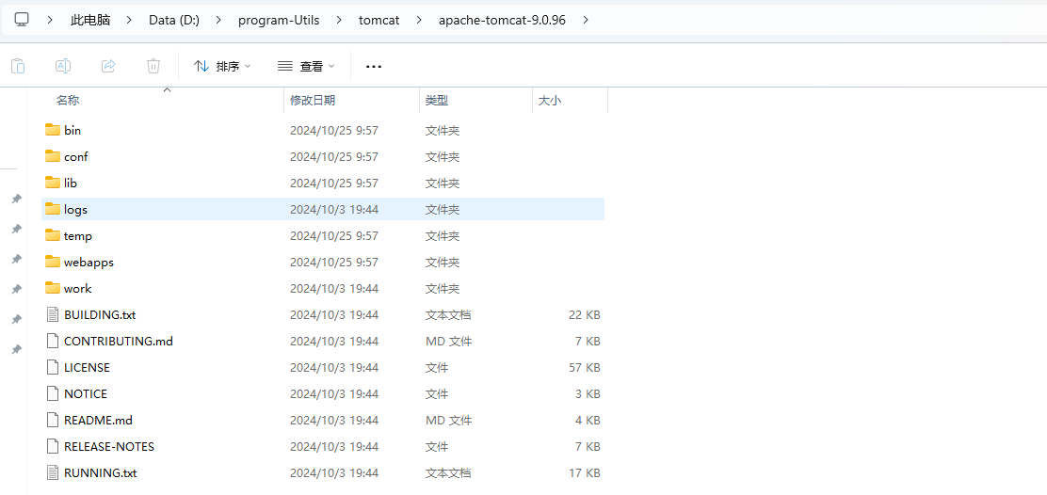Viewport: 1047px width, 495px height.
Task: Click the MD 文件 type of README.md
Action: [449, 421]
